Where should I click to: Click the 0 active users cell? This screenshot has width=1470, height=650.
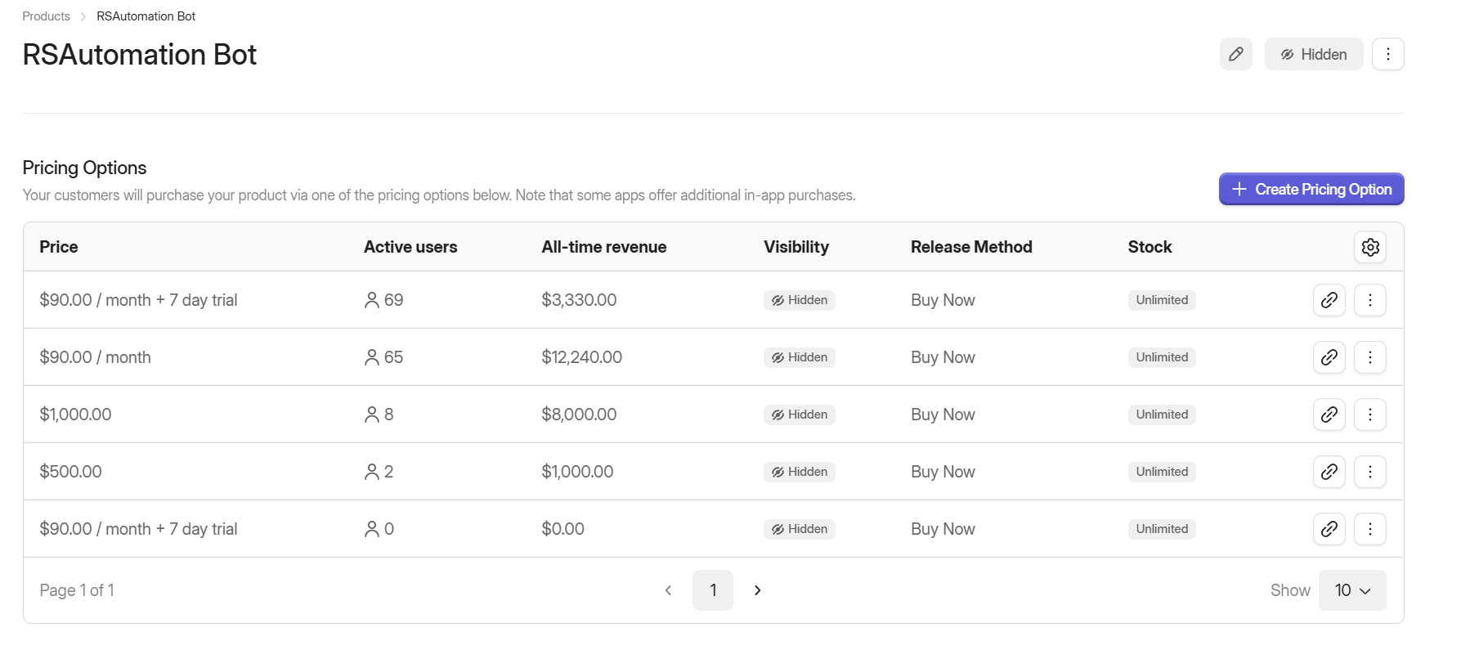379,529
